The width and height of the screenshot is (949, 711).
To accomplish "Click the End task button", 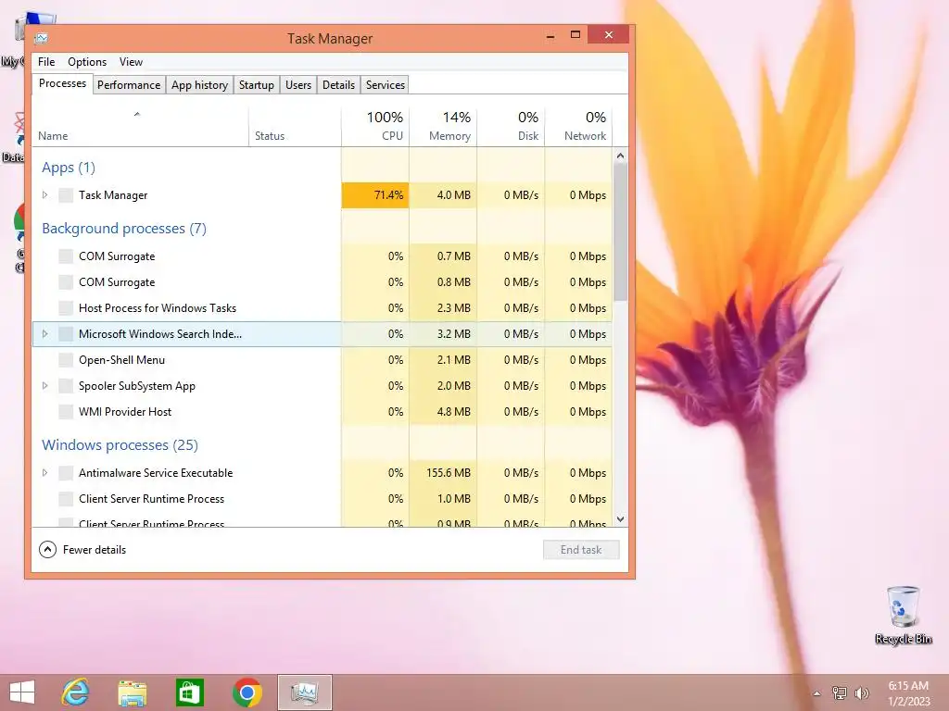I will coord(581,550).
